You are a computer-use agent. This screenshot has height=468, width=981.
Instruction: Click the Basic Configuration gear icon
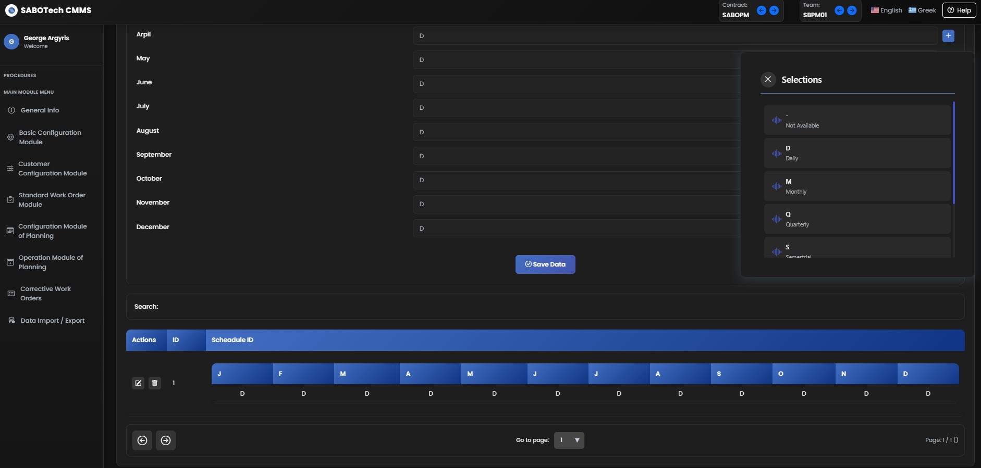point(10,137)
